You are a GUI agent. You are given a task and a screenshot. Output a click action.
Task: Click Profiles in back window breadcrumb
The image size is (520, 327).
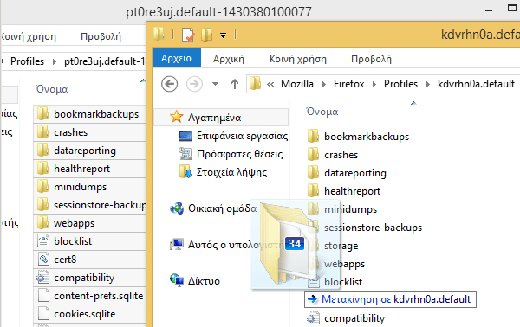click(27, 61)
